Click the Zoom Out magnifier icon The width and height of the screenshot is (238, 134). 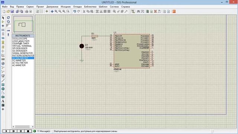60,12
